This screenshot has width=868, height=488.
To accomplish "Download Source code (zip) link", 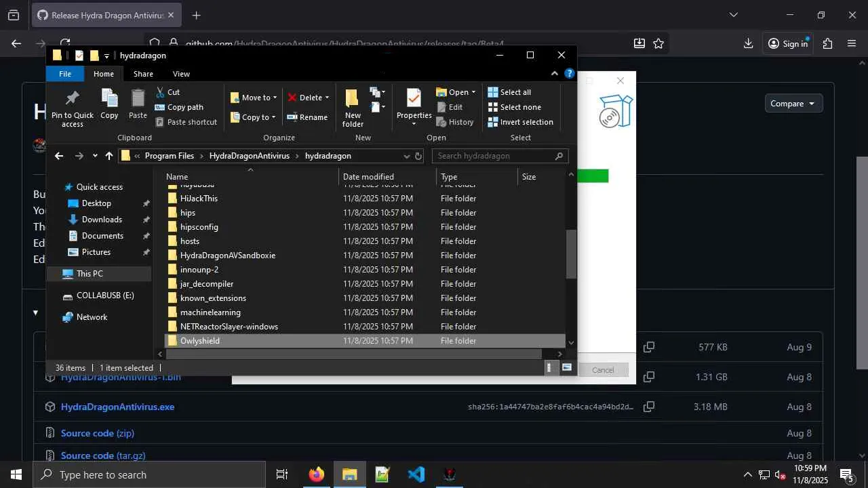I will coord(98,433).
